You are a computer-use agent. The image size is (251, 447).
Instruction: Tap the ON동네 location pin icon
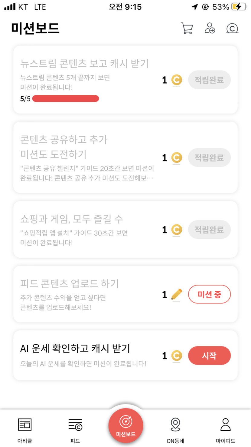175,425
